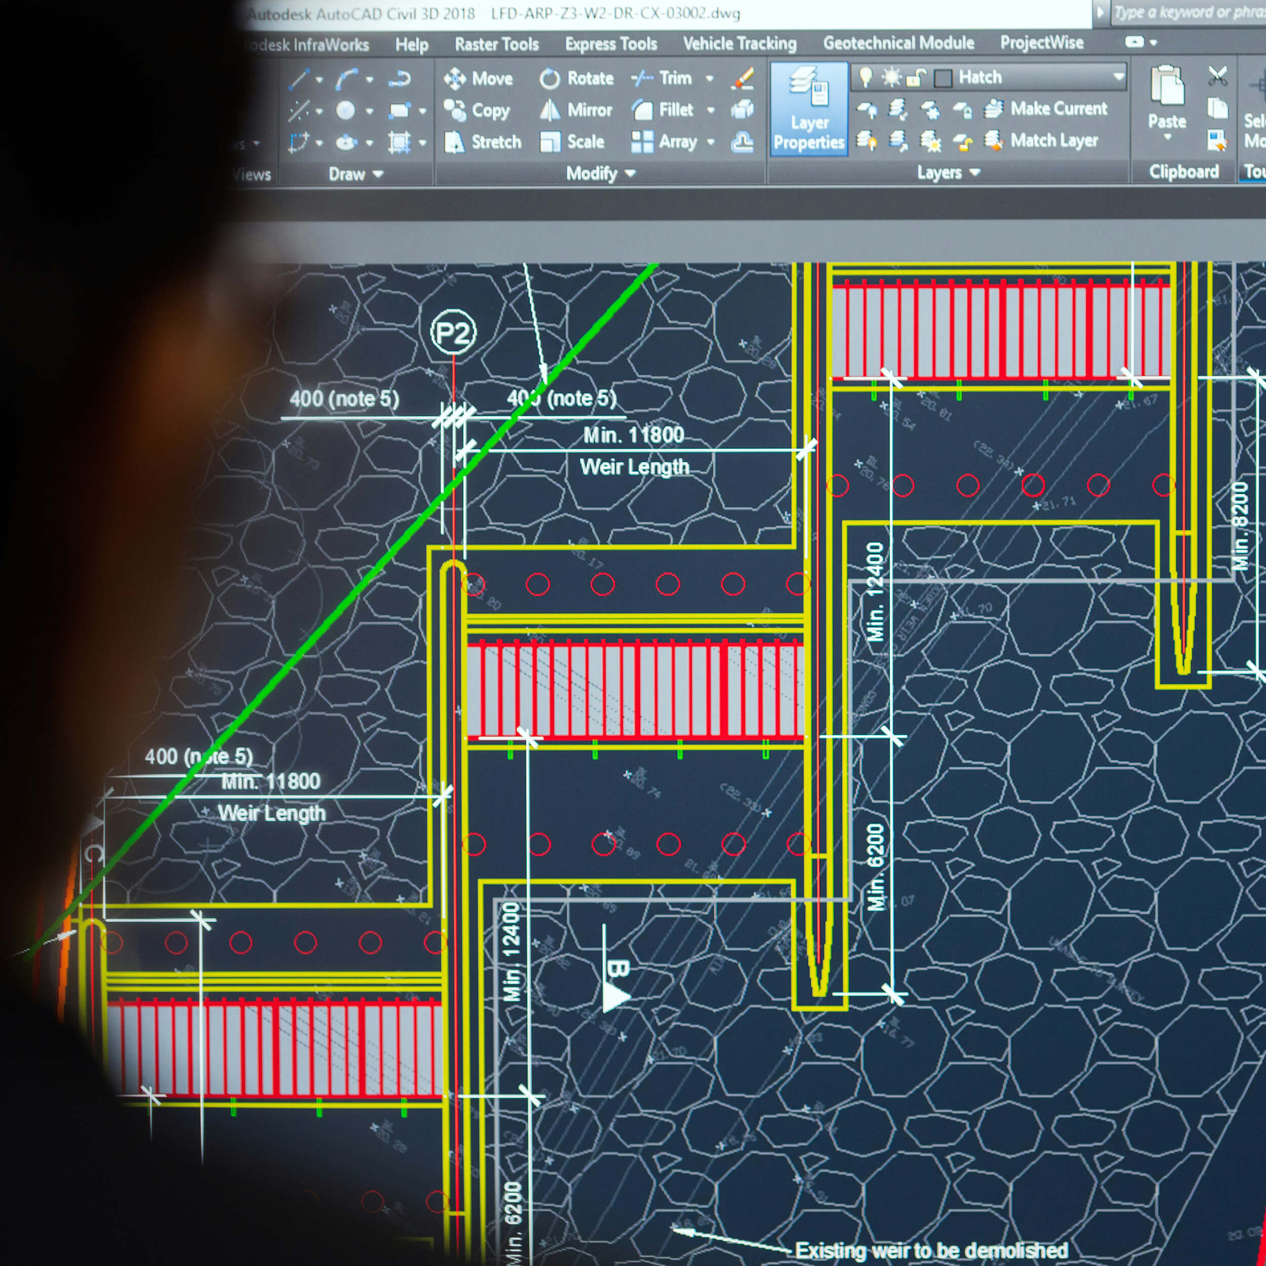
Task: Open the Raster Tools tab
Action: tap(497, 44)
